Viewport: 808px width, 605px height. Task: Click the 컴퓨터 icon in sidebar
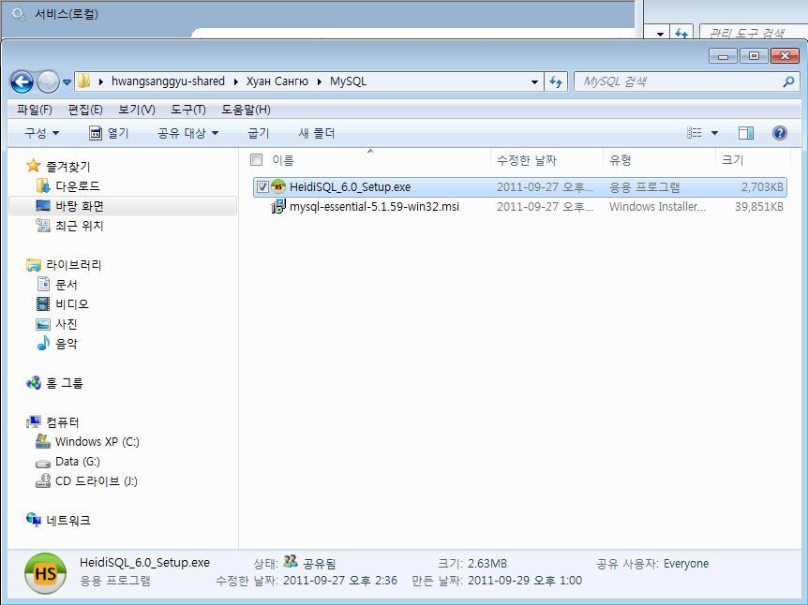coord(33,422)
